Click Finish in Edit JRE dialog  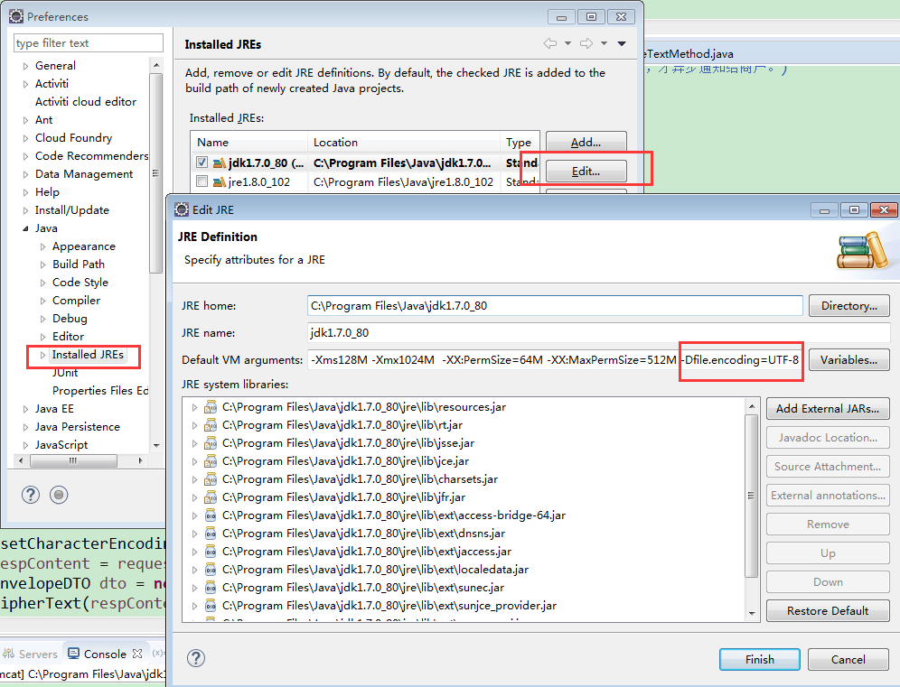click(x=759, y=660)
